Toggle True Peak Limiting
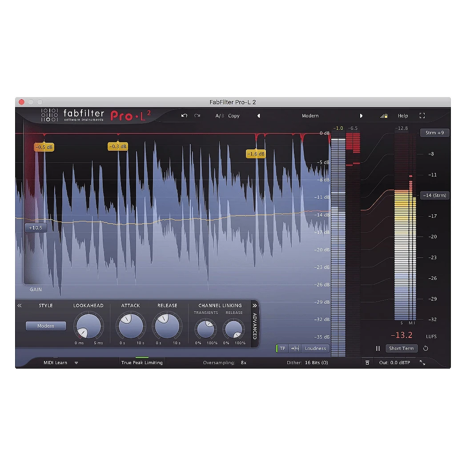 (x=142, y=362)
